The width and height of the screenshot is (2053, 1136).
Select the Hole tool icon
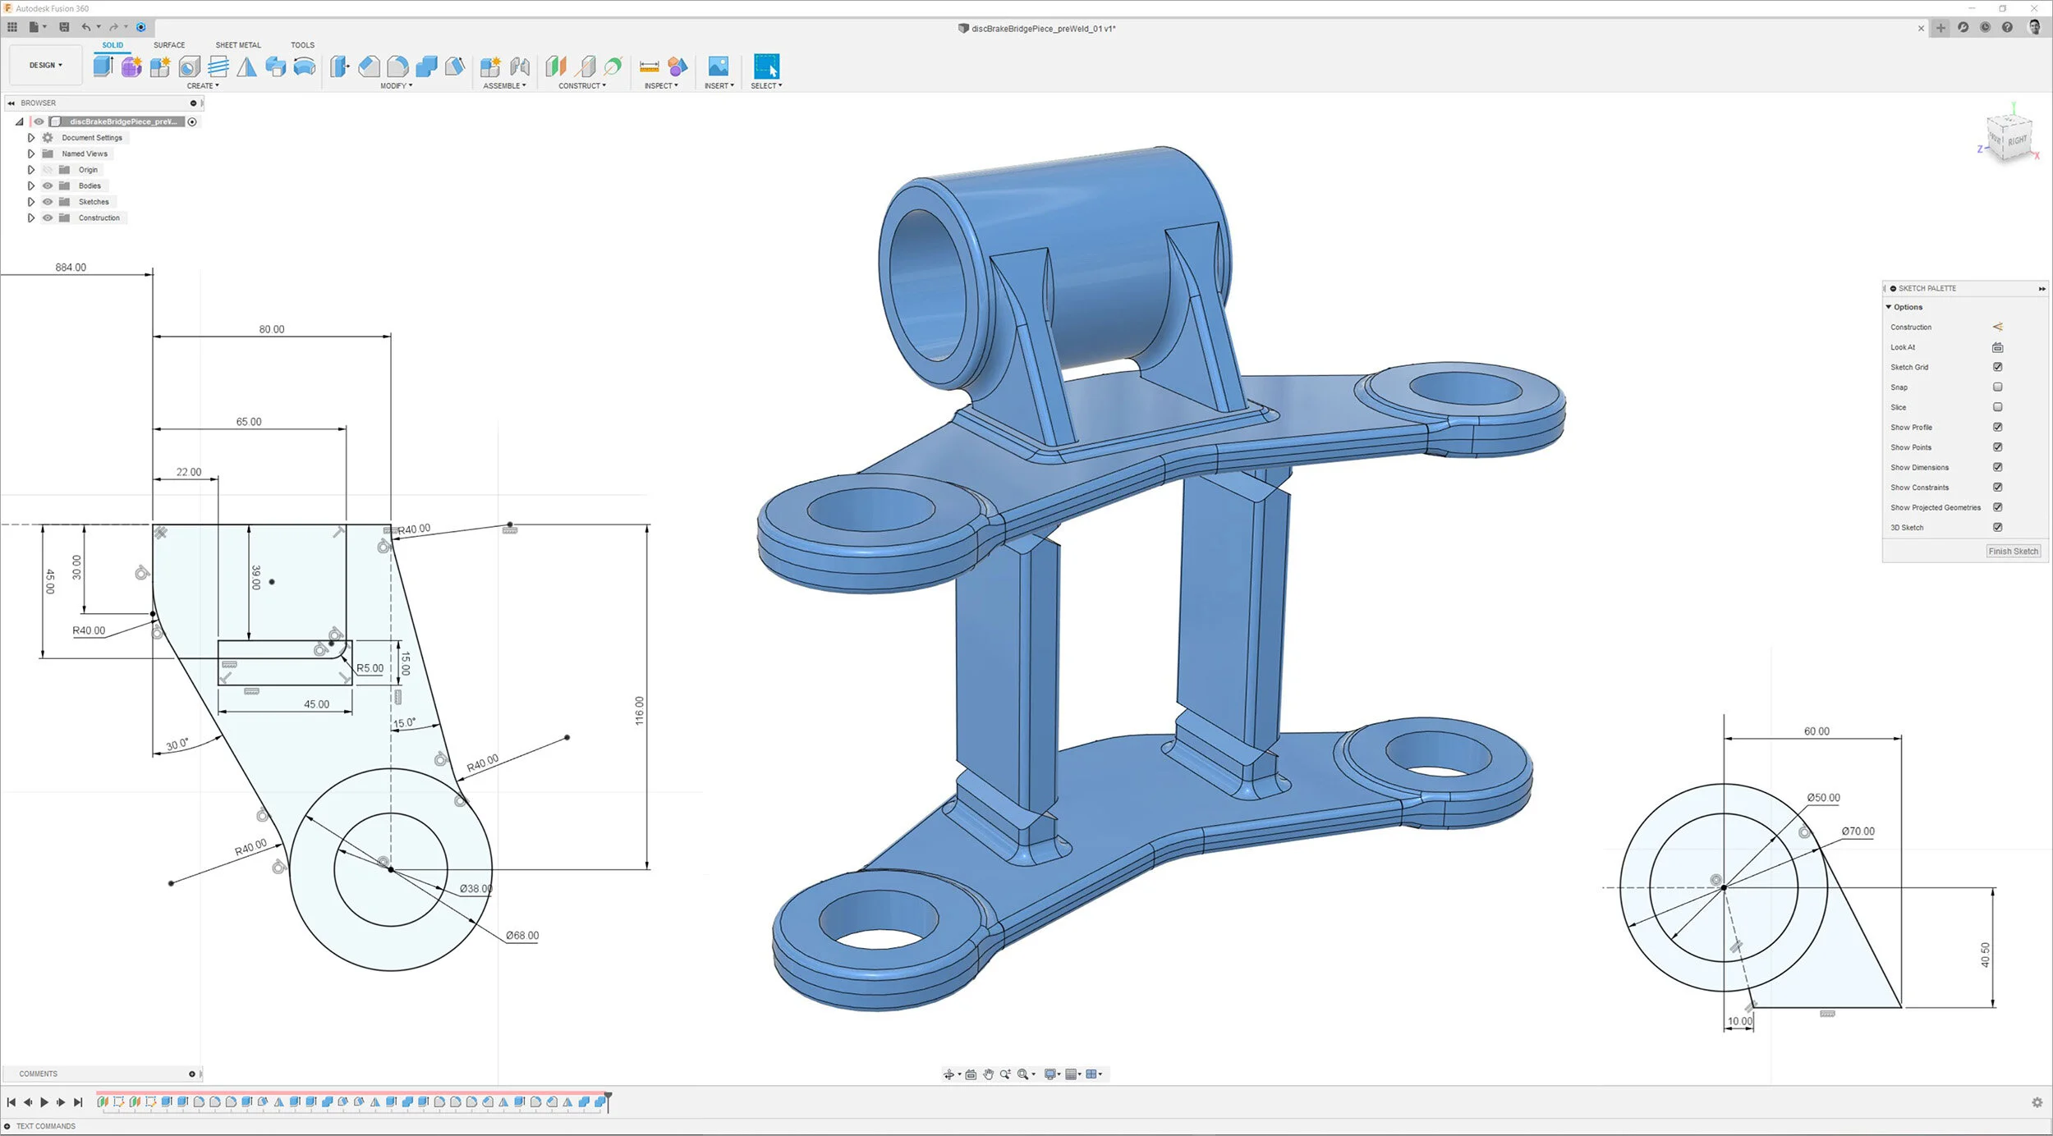point(189,66)
